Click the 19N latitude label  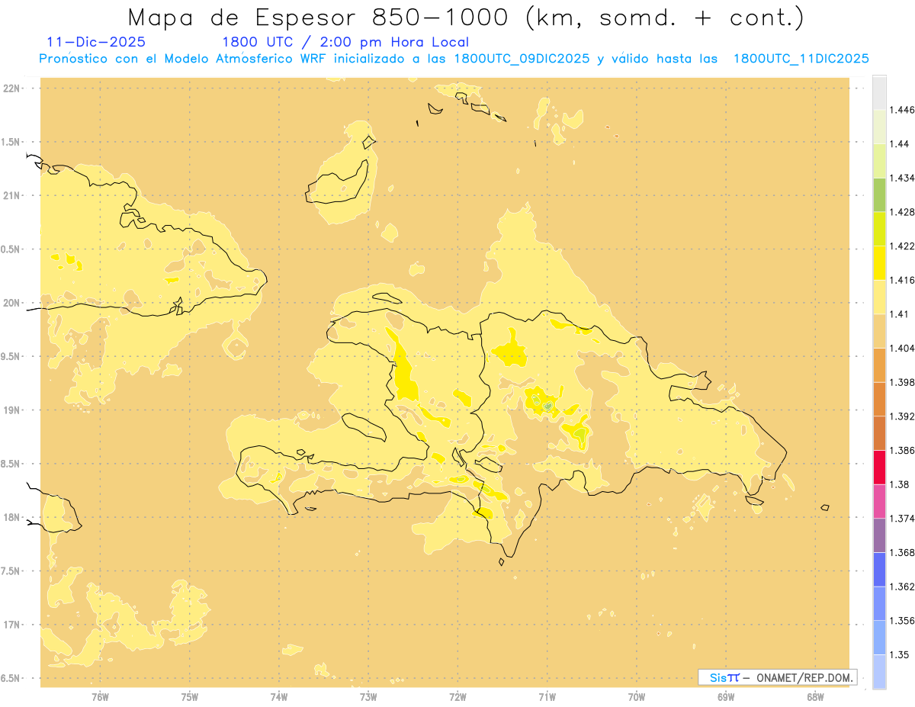(11, 410)
